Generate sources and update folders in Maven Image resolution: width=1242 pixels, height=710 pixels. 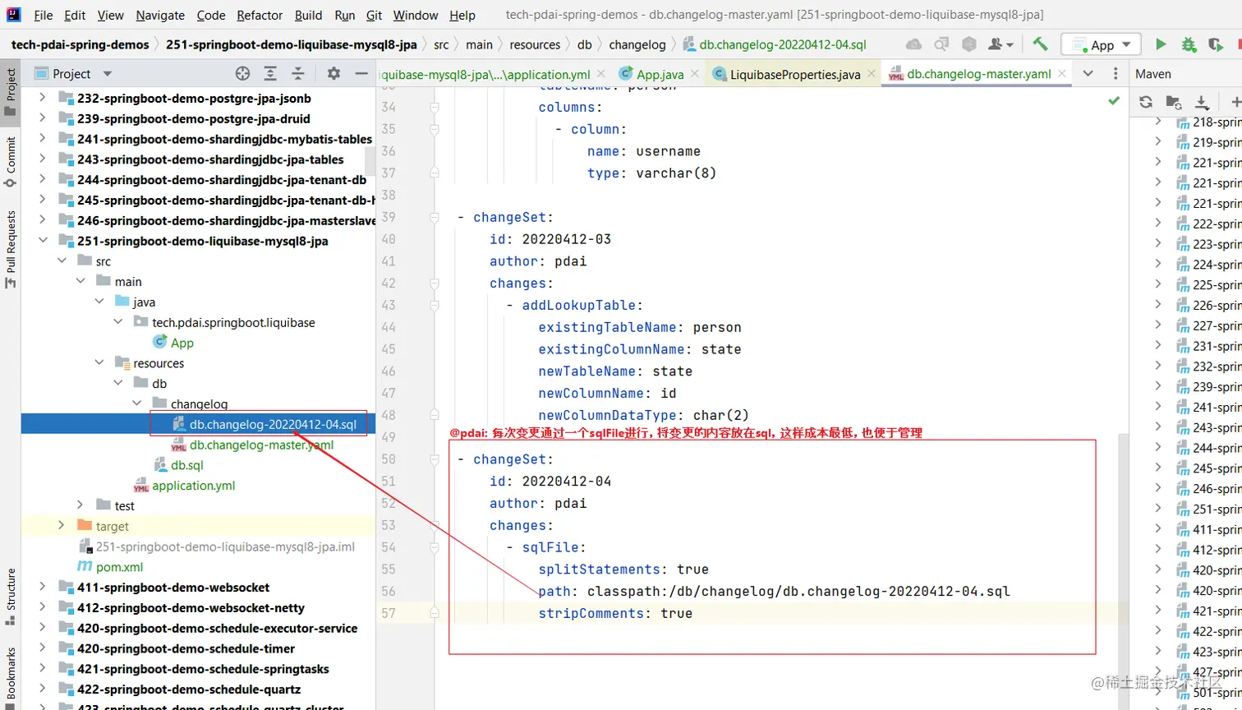coord(1174,102)
